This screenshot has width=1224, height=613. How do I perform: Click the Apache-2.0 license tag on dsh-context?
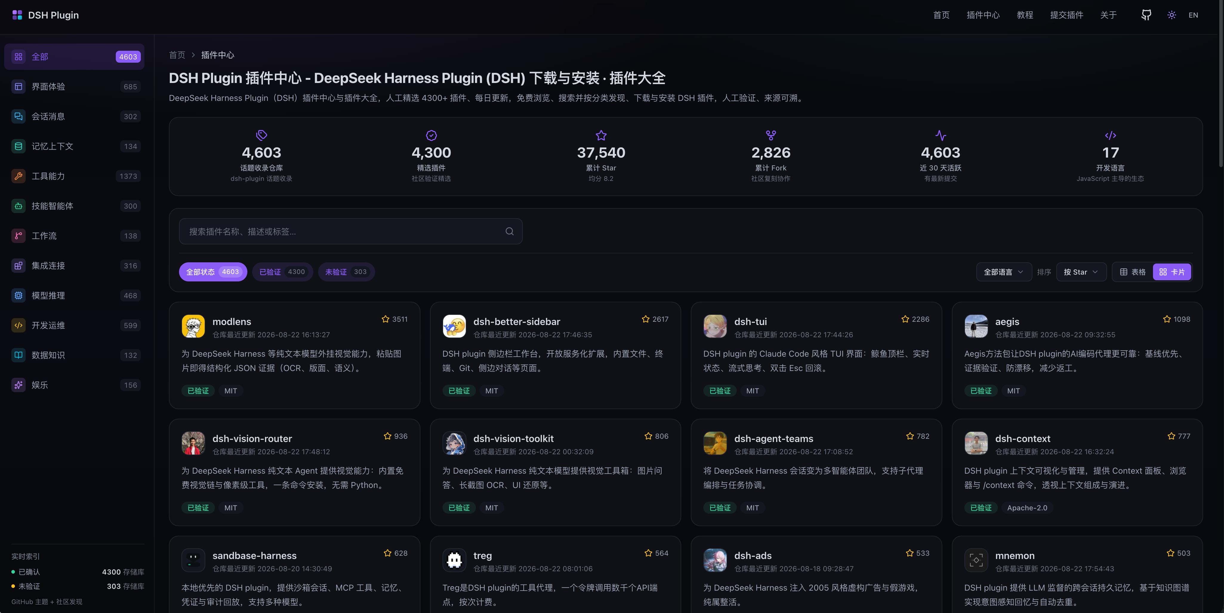1027,508
